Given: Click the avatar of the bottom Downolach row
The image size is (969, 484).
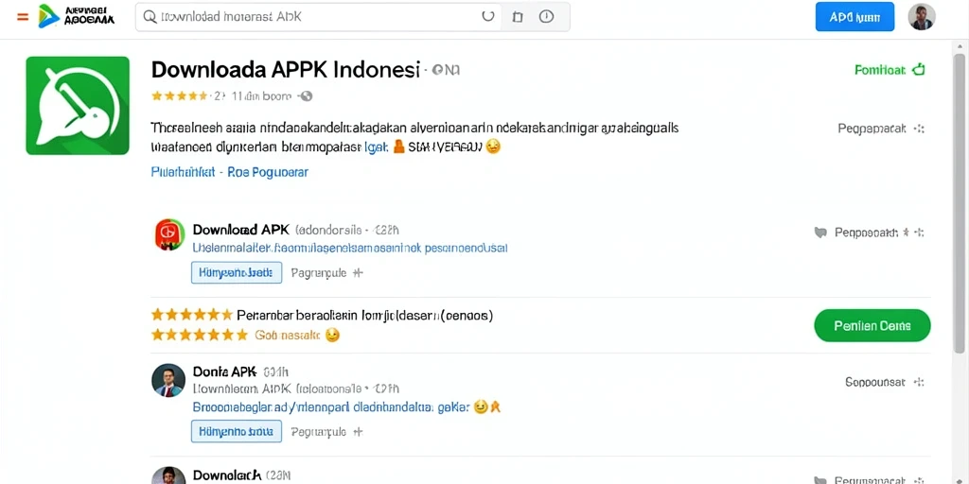Looking at the screenshot, I should click(x=168, y=475).
